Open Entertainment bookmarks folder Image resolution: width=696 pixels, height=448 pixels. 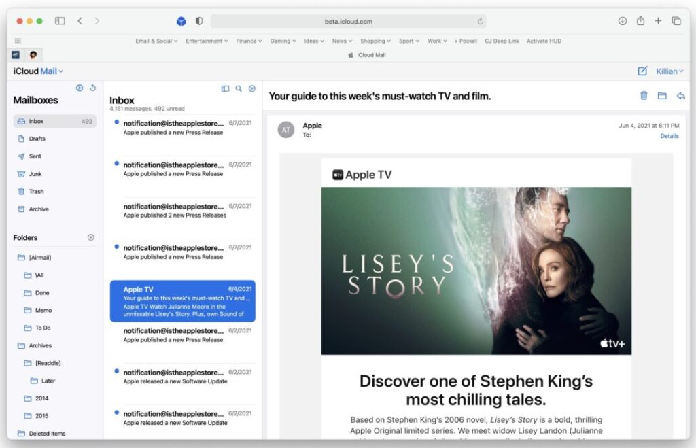click(207, 41)
